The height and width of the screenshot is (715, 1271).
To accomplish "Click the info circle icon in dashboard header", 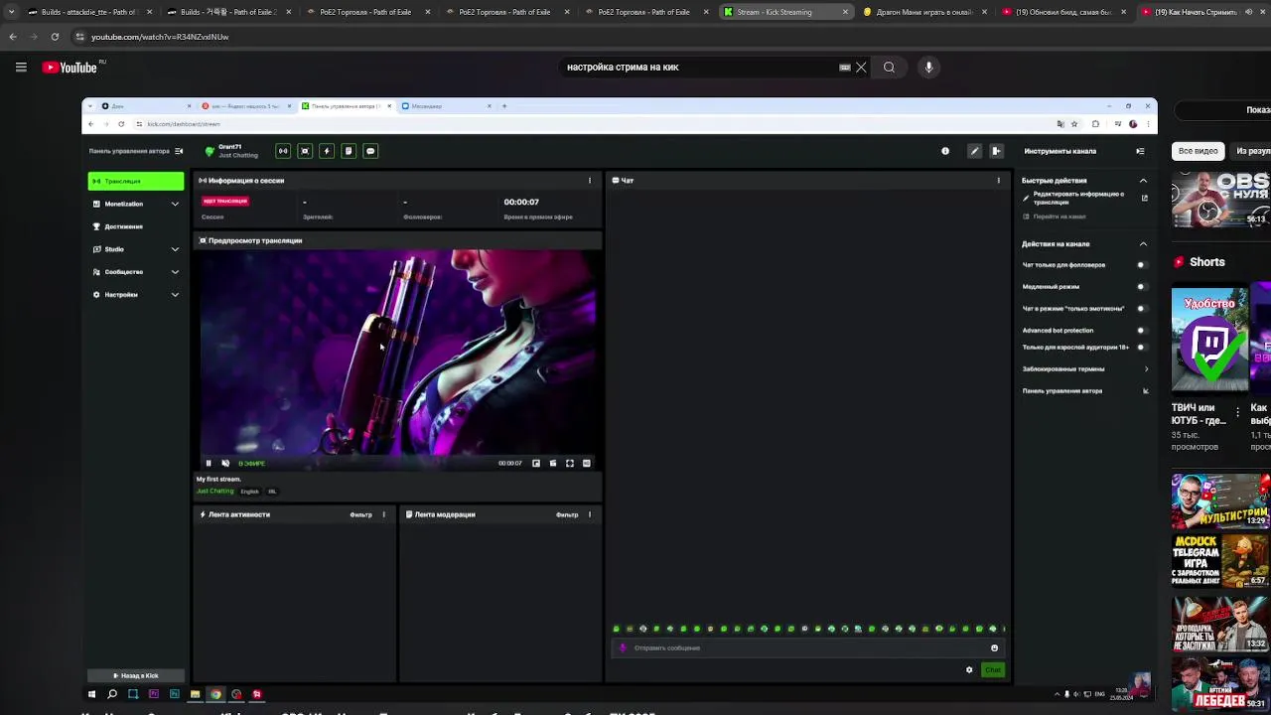I will point(945,151).
